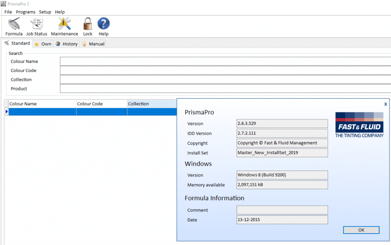Click the PrismaPro icon in the title bar
The image size is (391, 245).
tap(3, 4)
